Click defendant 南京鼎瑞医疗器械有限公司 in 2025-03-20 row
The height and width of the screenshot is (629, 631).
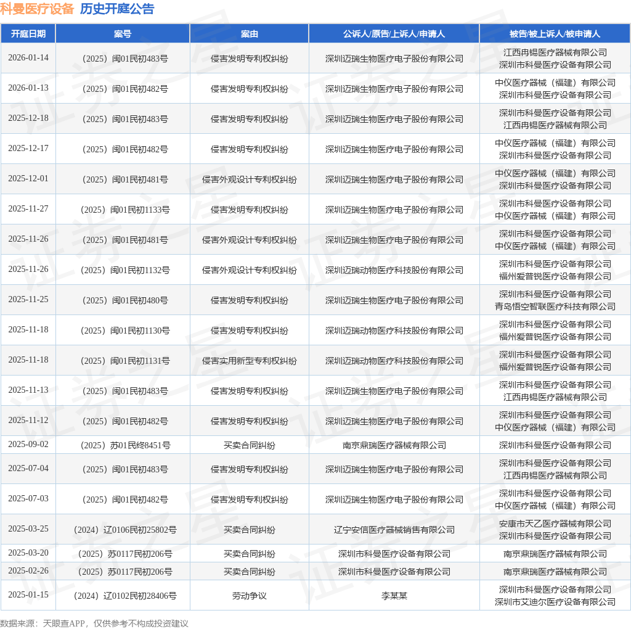(555, 554)
